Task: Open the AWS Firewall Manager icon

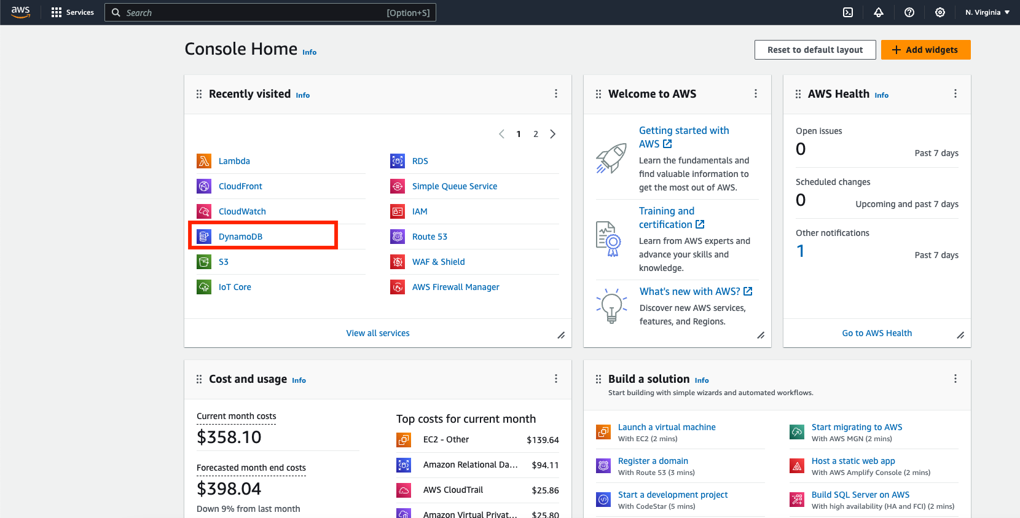Action: coord(398,287)
